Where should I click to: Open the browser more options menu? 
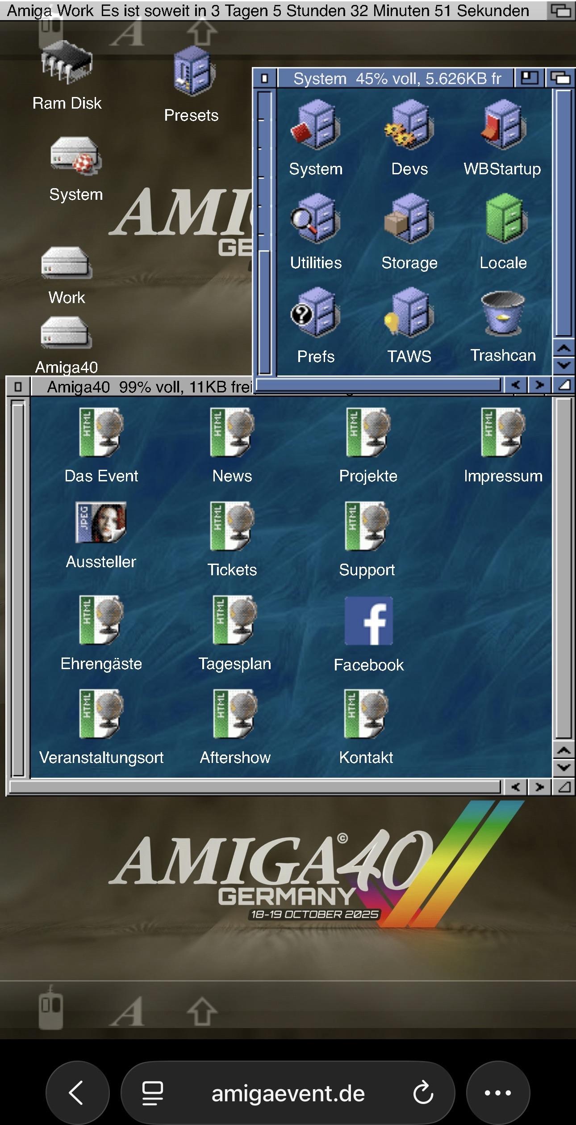coord(498,1092)
